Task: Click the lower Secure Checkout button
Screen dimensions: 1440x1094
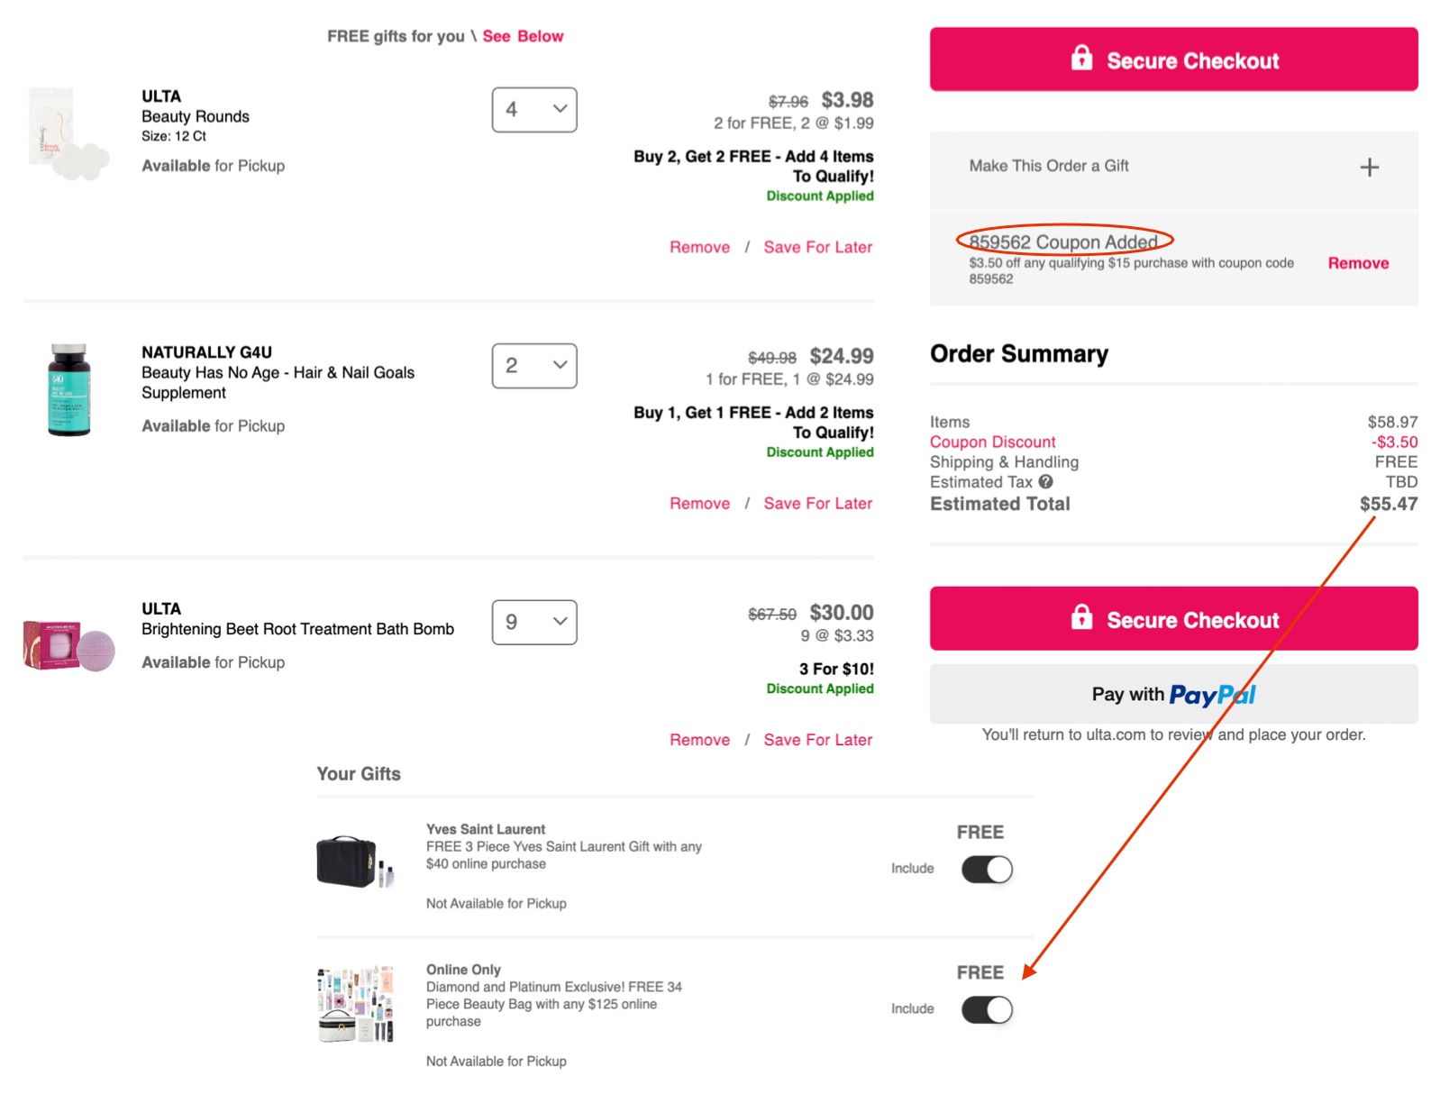Action: (1173, 619)
